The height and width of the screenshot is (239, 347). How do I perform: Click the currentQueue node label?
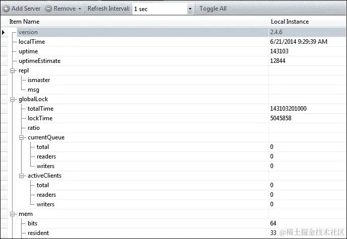[46, 137]
